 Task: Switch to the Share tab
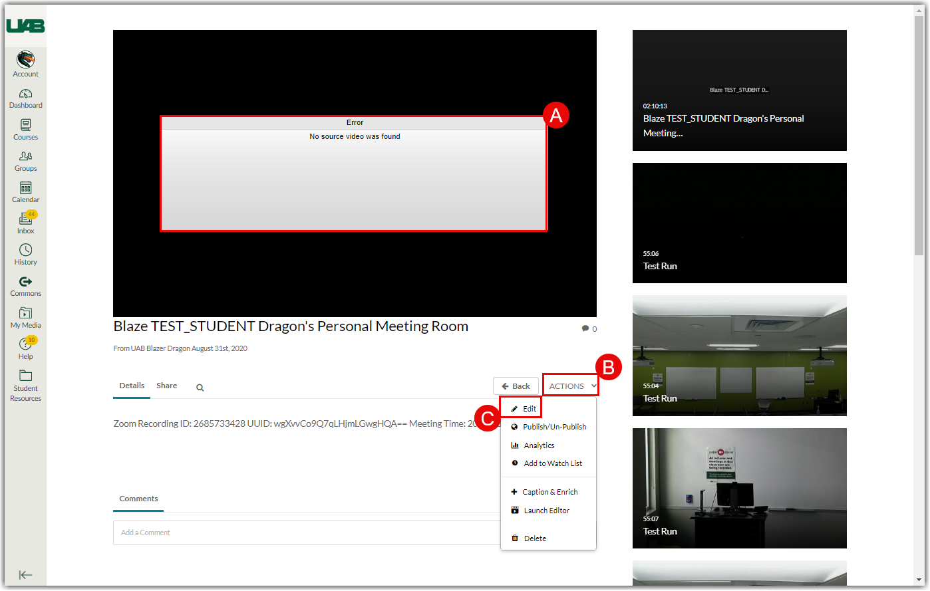coord(166,386)
